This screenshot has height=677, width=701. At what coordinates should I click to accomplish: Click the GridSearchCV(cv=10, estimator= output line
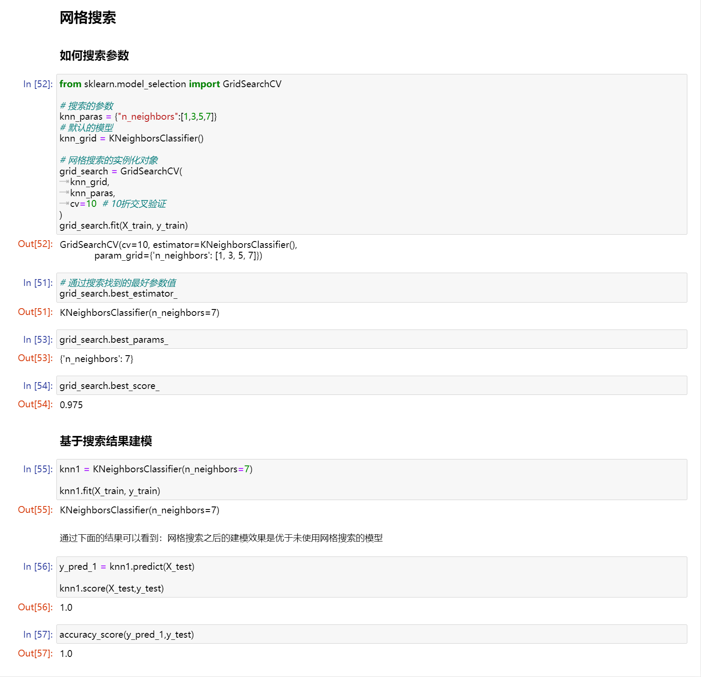[x=179, y=244]
